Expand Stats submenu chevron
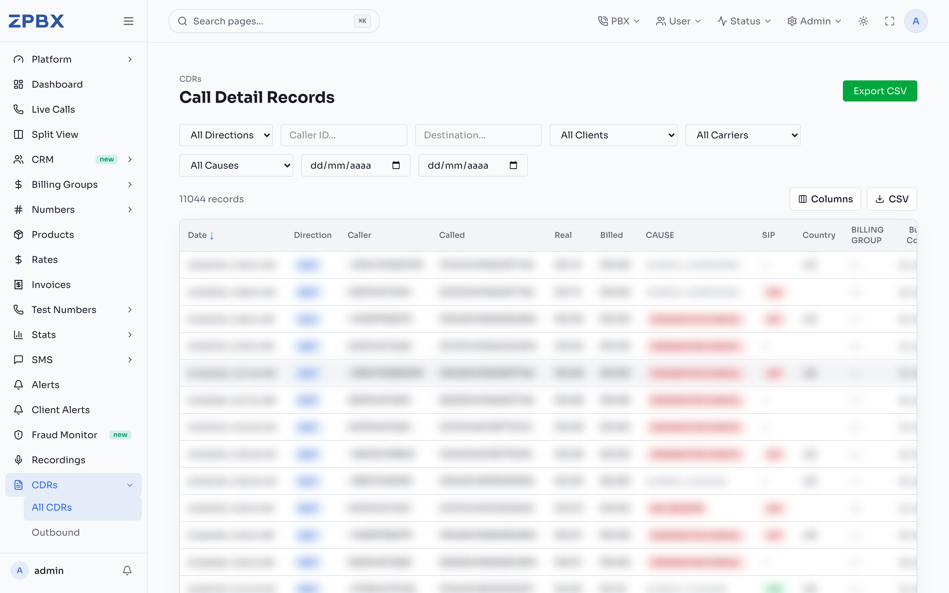This screenshot has width=949, height=593. (130, 334)
